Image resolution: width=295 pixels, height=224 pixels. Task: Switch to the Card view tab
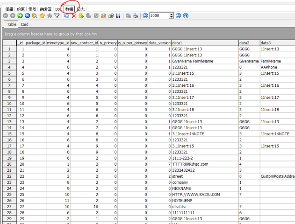[24, 24]
